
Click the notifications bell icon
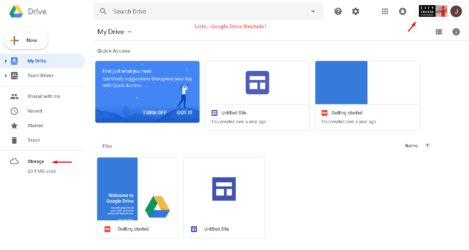(402, 11)
